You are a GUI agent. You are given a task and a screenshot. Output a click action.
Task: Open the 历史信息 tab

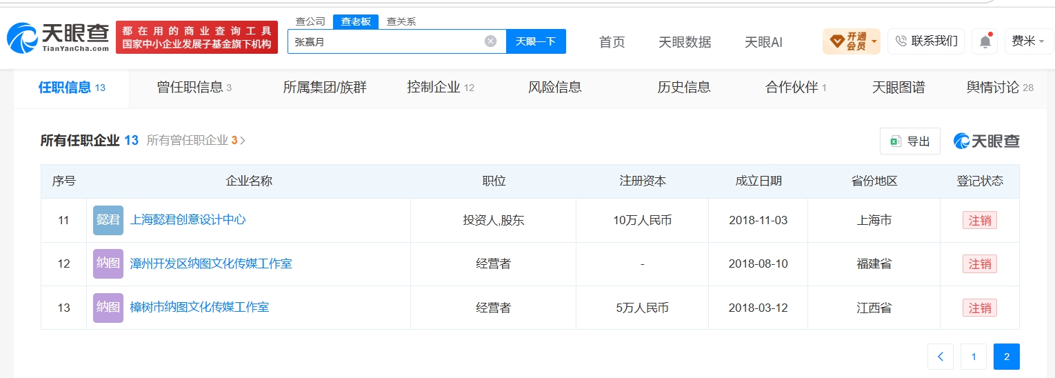click(684, 88)
